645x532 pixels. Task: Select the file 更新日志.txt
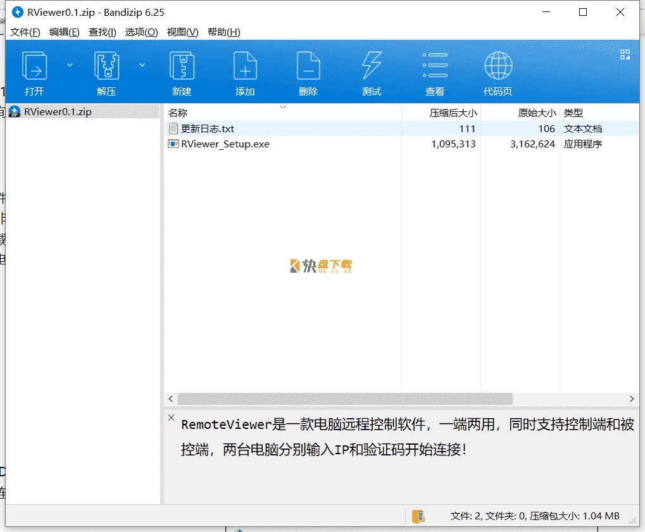208,128
